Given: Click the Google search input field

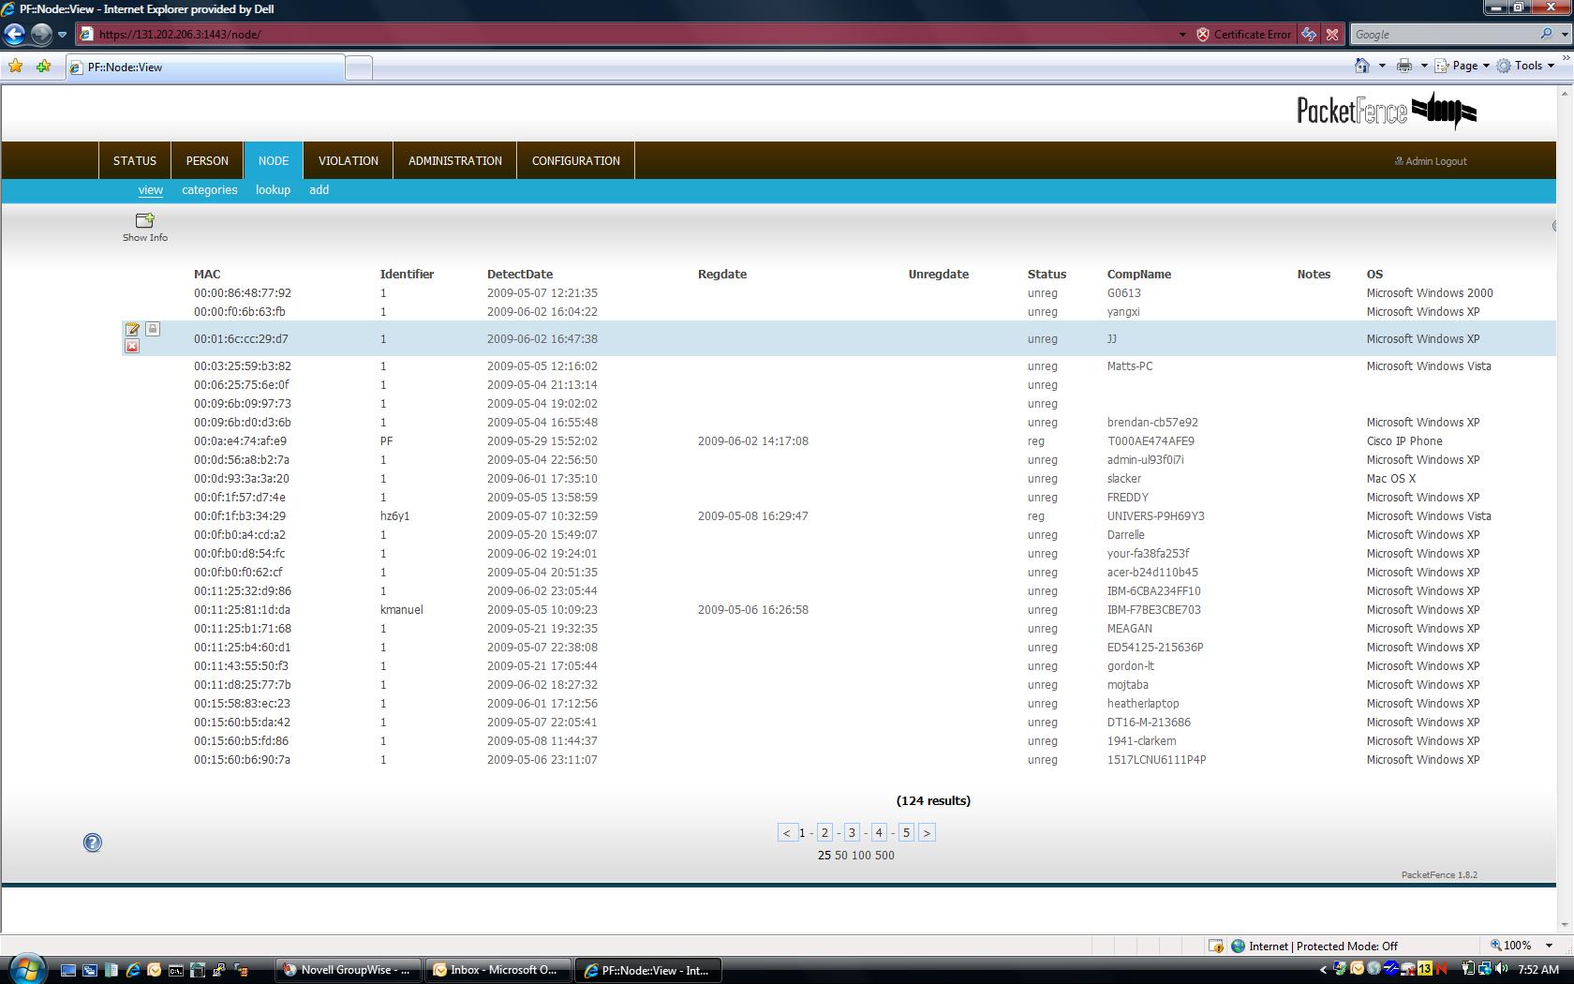Looking at the screenshot, I should [1443, 35].
